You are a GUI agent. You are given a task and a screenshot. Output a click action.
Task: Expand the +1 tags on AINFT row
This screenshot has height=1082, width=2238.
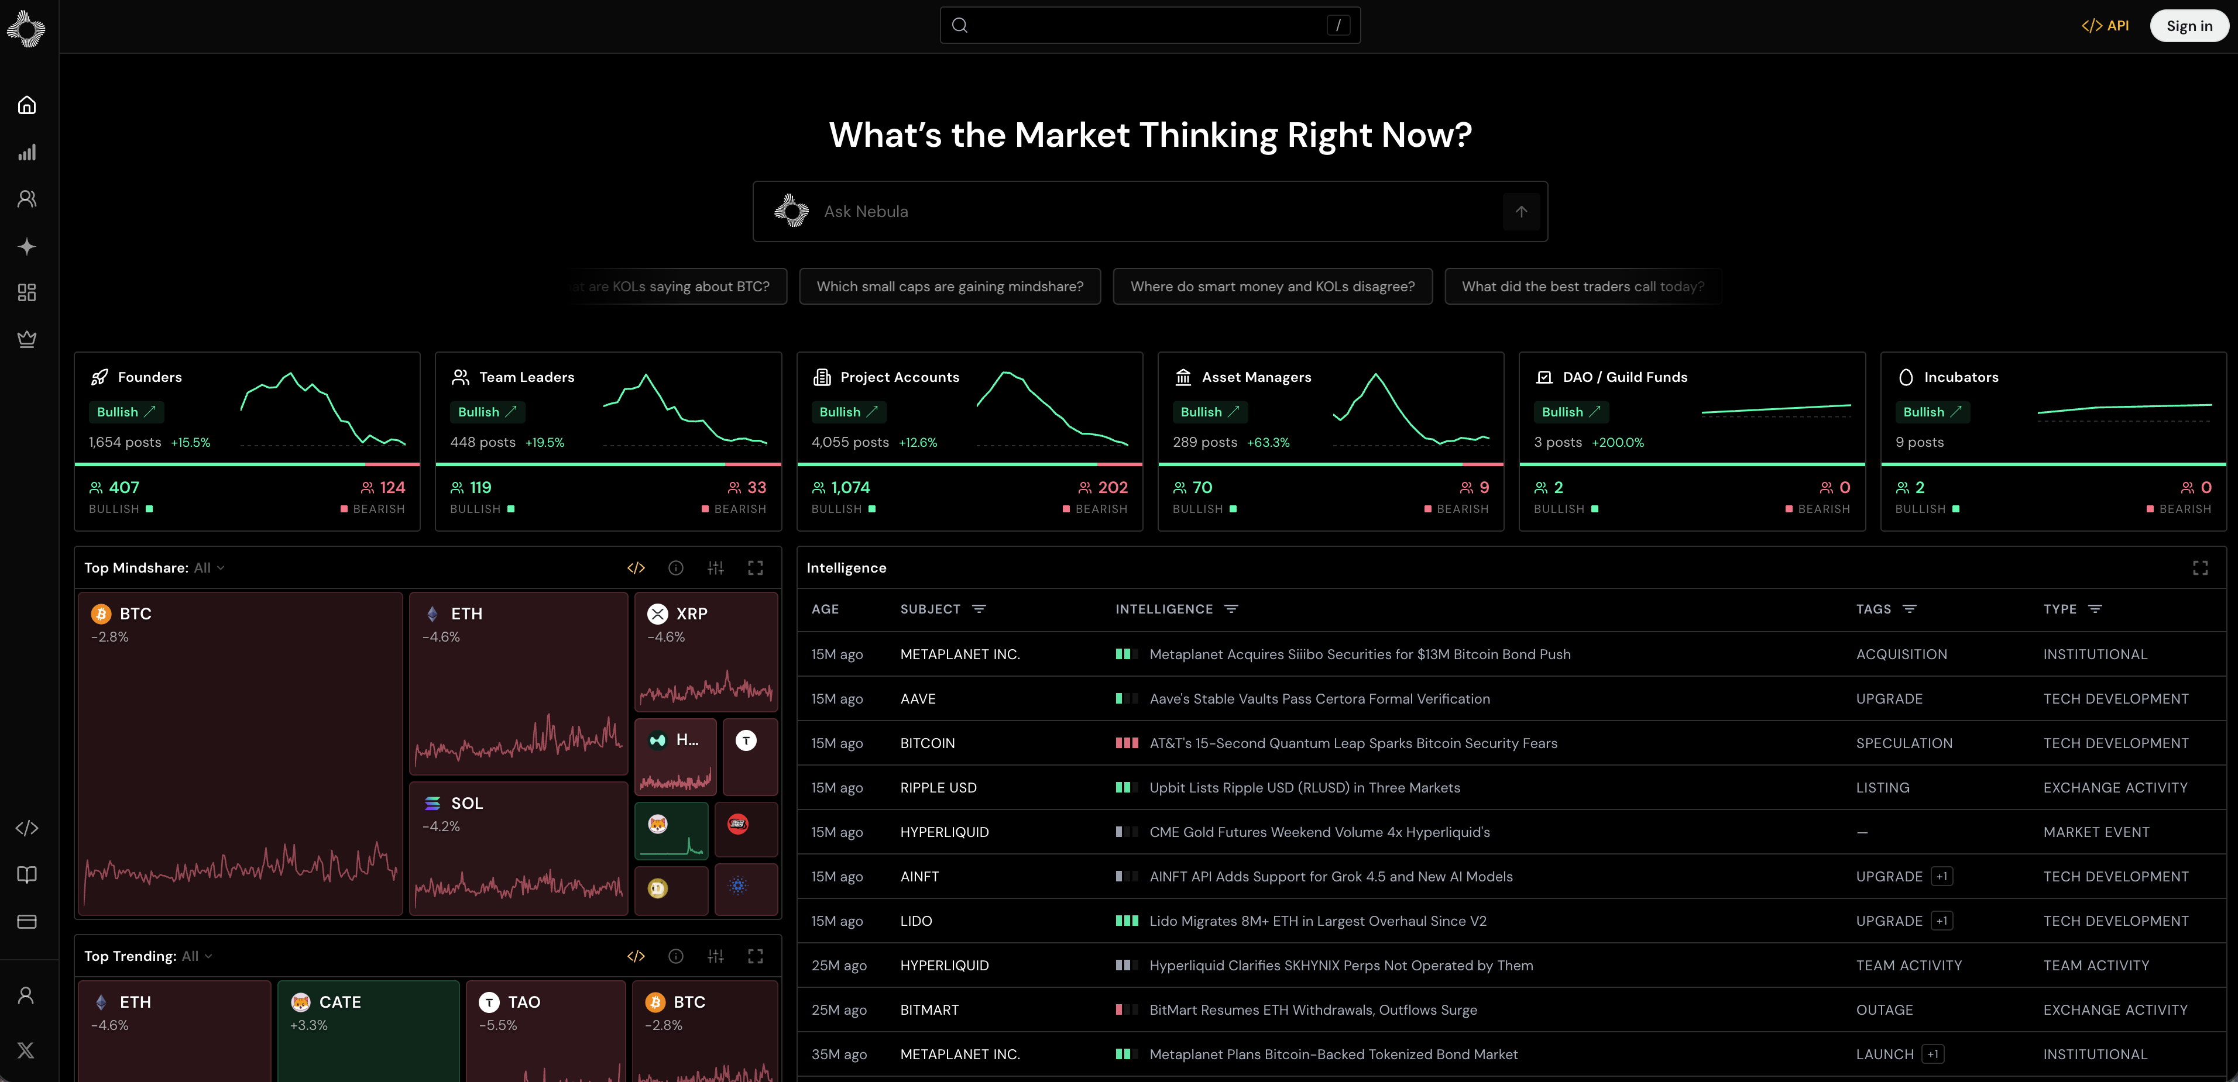pyautogui.click(x=1942, y=876)
